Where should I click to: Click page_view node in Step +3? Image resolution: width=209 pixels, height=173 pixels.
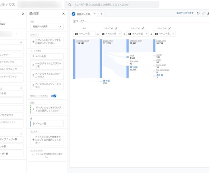tap(154, 46)
